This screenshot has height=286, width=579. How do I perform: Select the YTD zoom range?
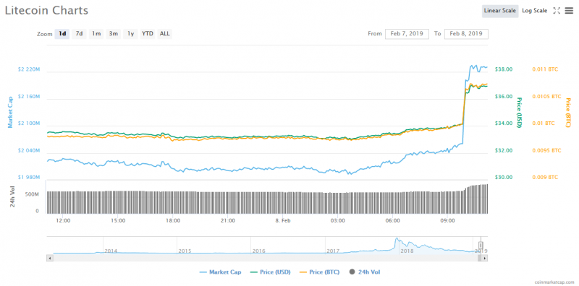pyautogui.click(x=148, y=34)
